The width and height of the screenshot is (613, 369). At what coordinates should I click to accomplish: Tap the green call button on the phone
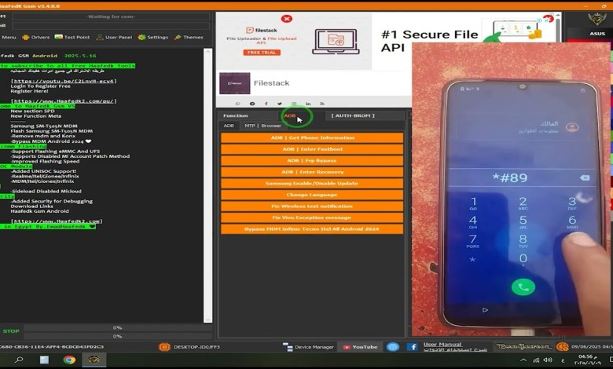pyautogui.click(x=523, y=287)
